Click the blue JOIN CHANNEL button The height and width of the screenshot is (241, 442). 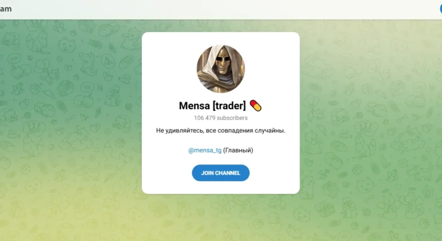(x=221, y=173)
